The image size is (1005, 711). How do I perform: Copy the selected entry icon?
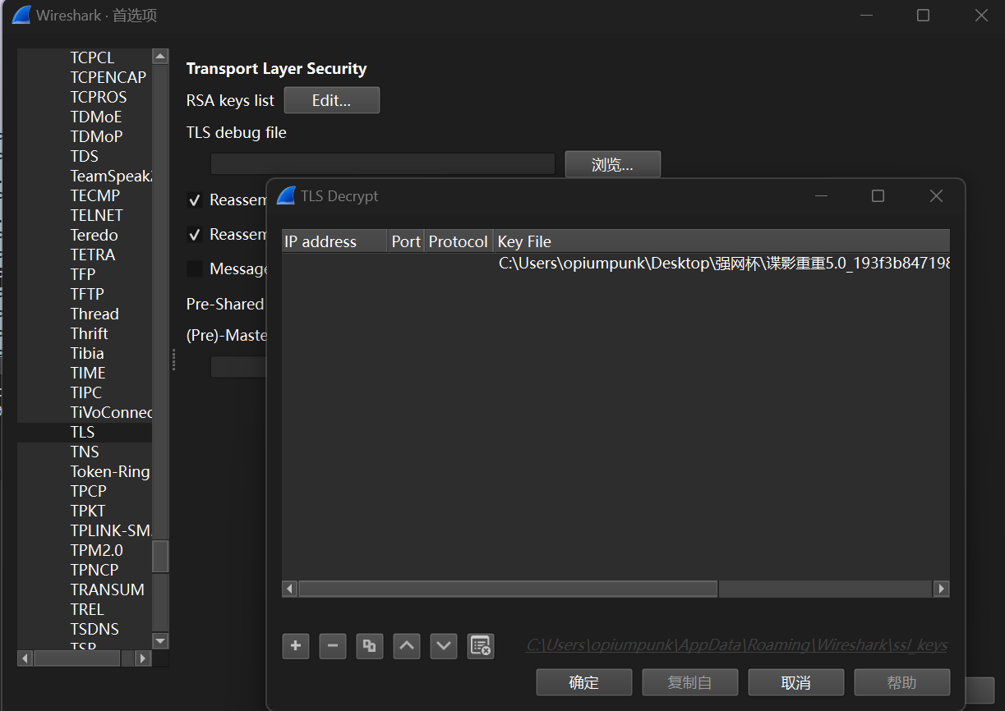(x=370, y=646)
